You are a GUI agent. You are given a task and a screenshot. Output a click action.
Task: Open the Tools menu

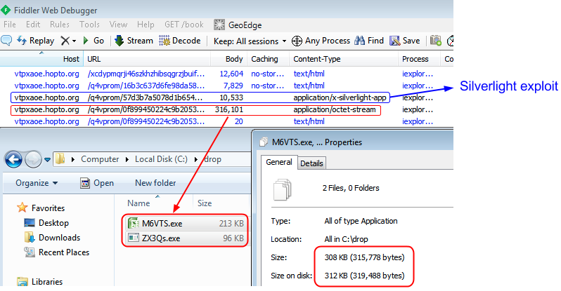tap(89, 25)
